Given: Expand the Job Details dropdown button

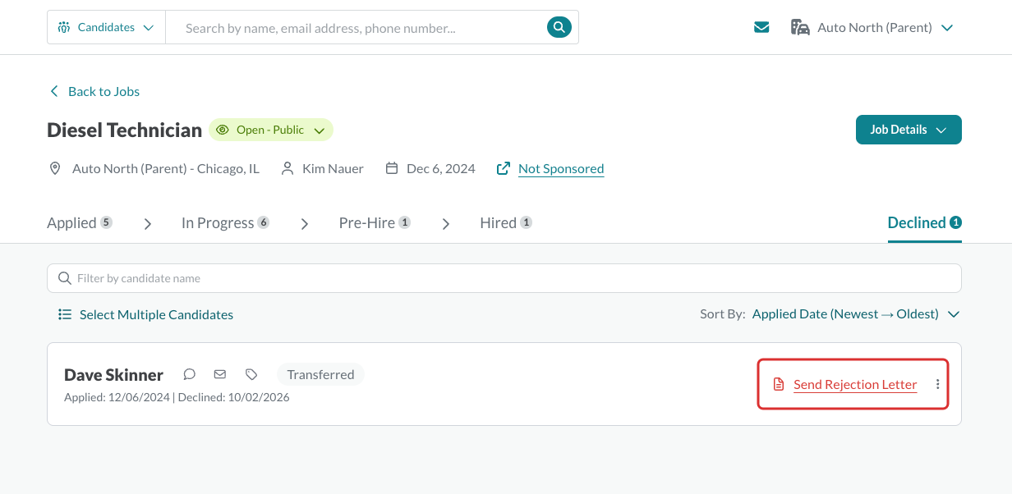Looking at the screenshot, I should pos(908,130).
